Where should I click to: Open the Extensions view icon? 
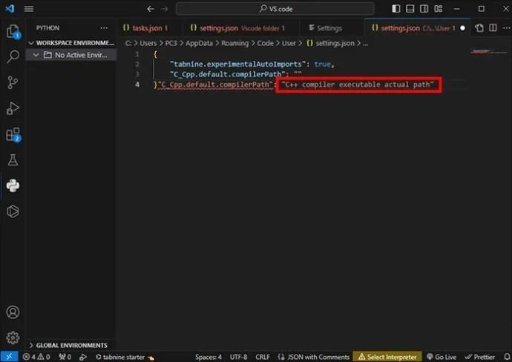click(13, 134)
